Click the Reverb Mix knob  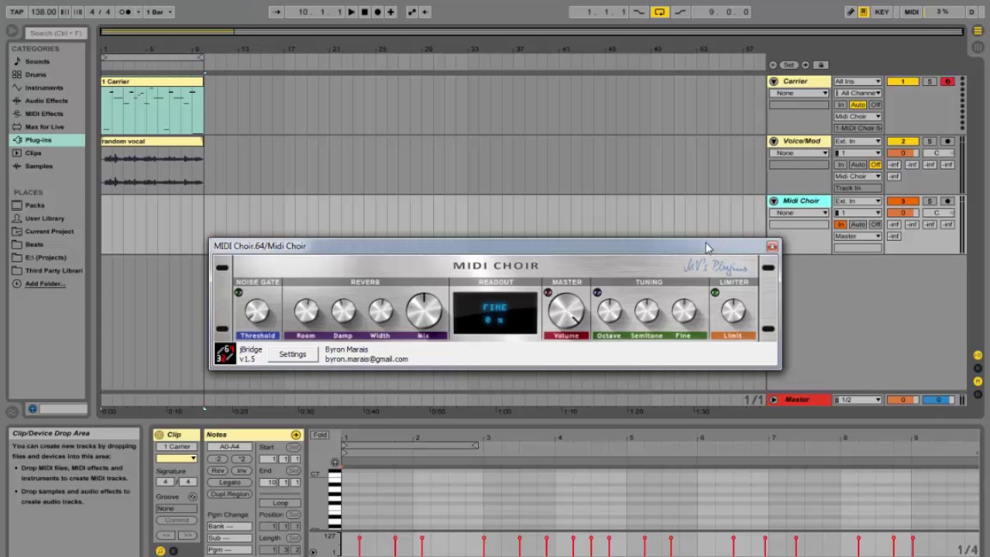(x=423, y=311)
